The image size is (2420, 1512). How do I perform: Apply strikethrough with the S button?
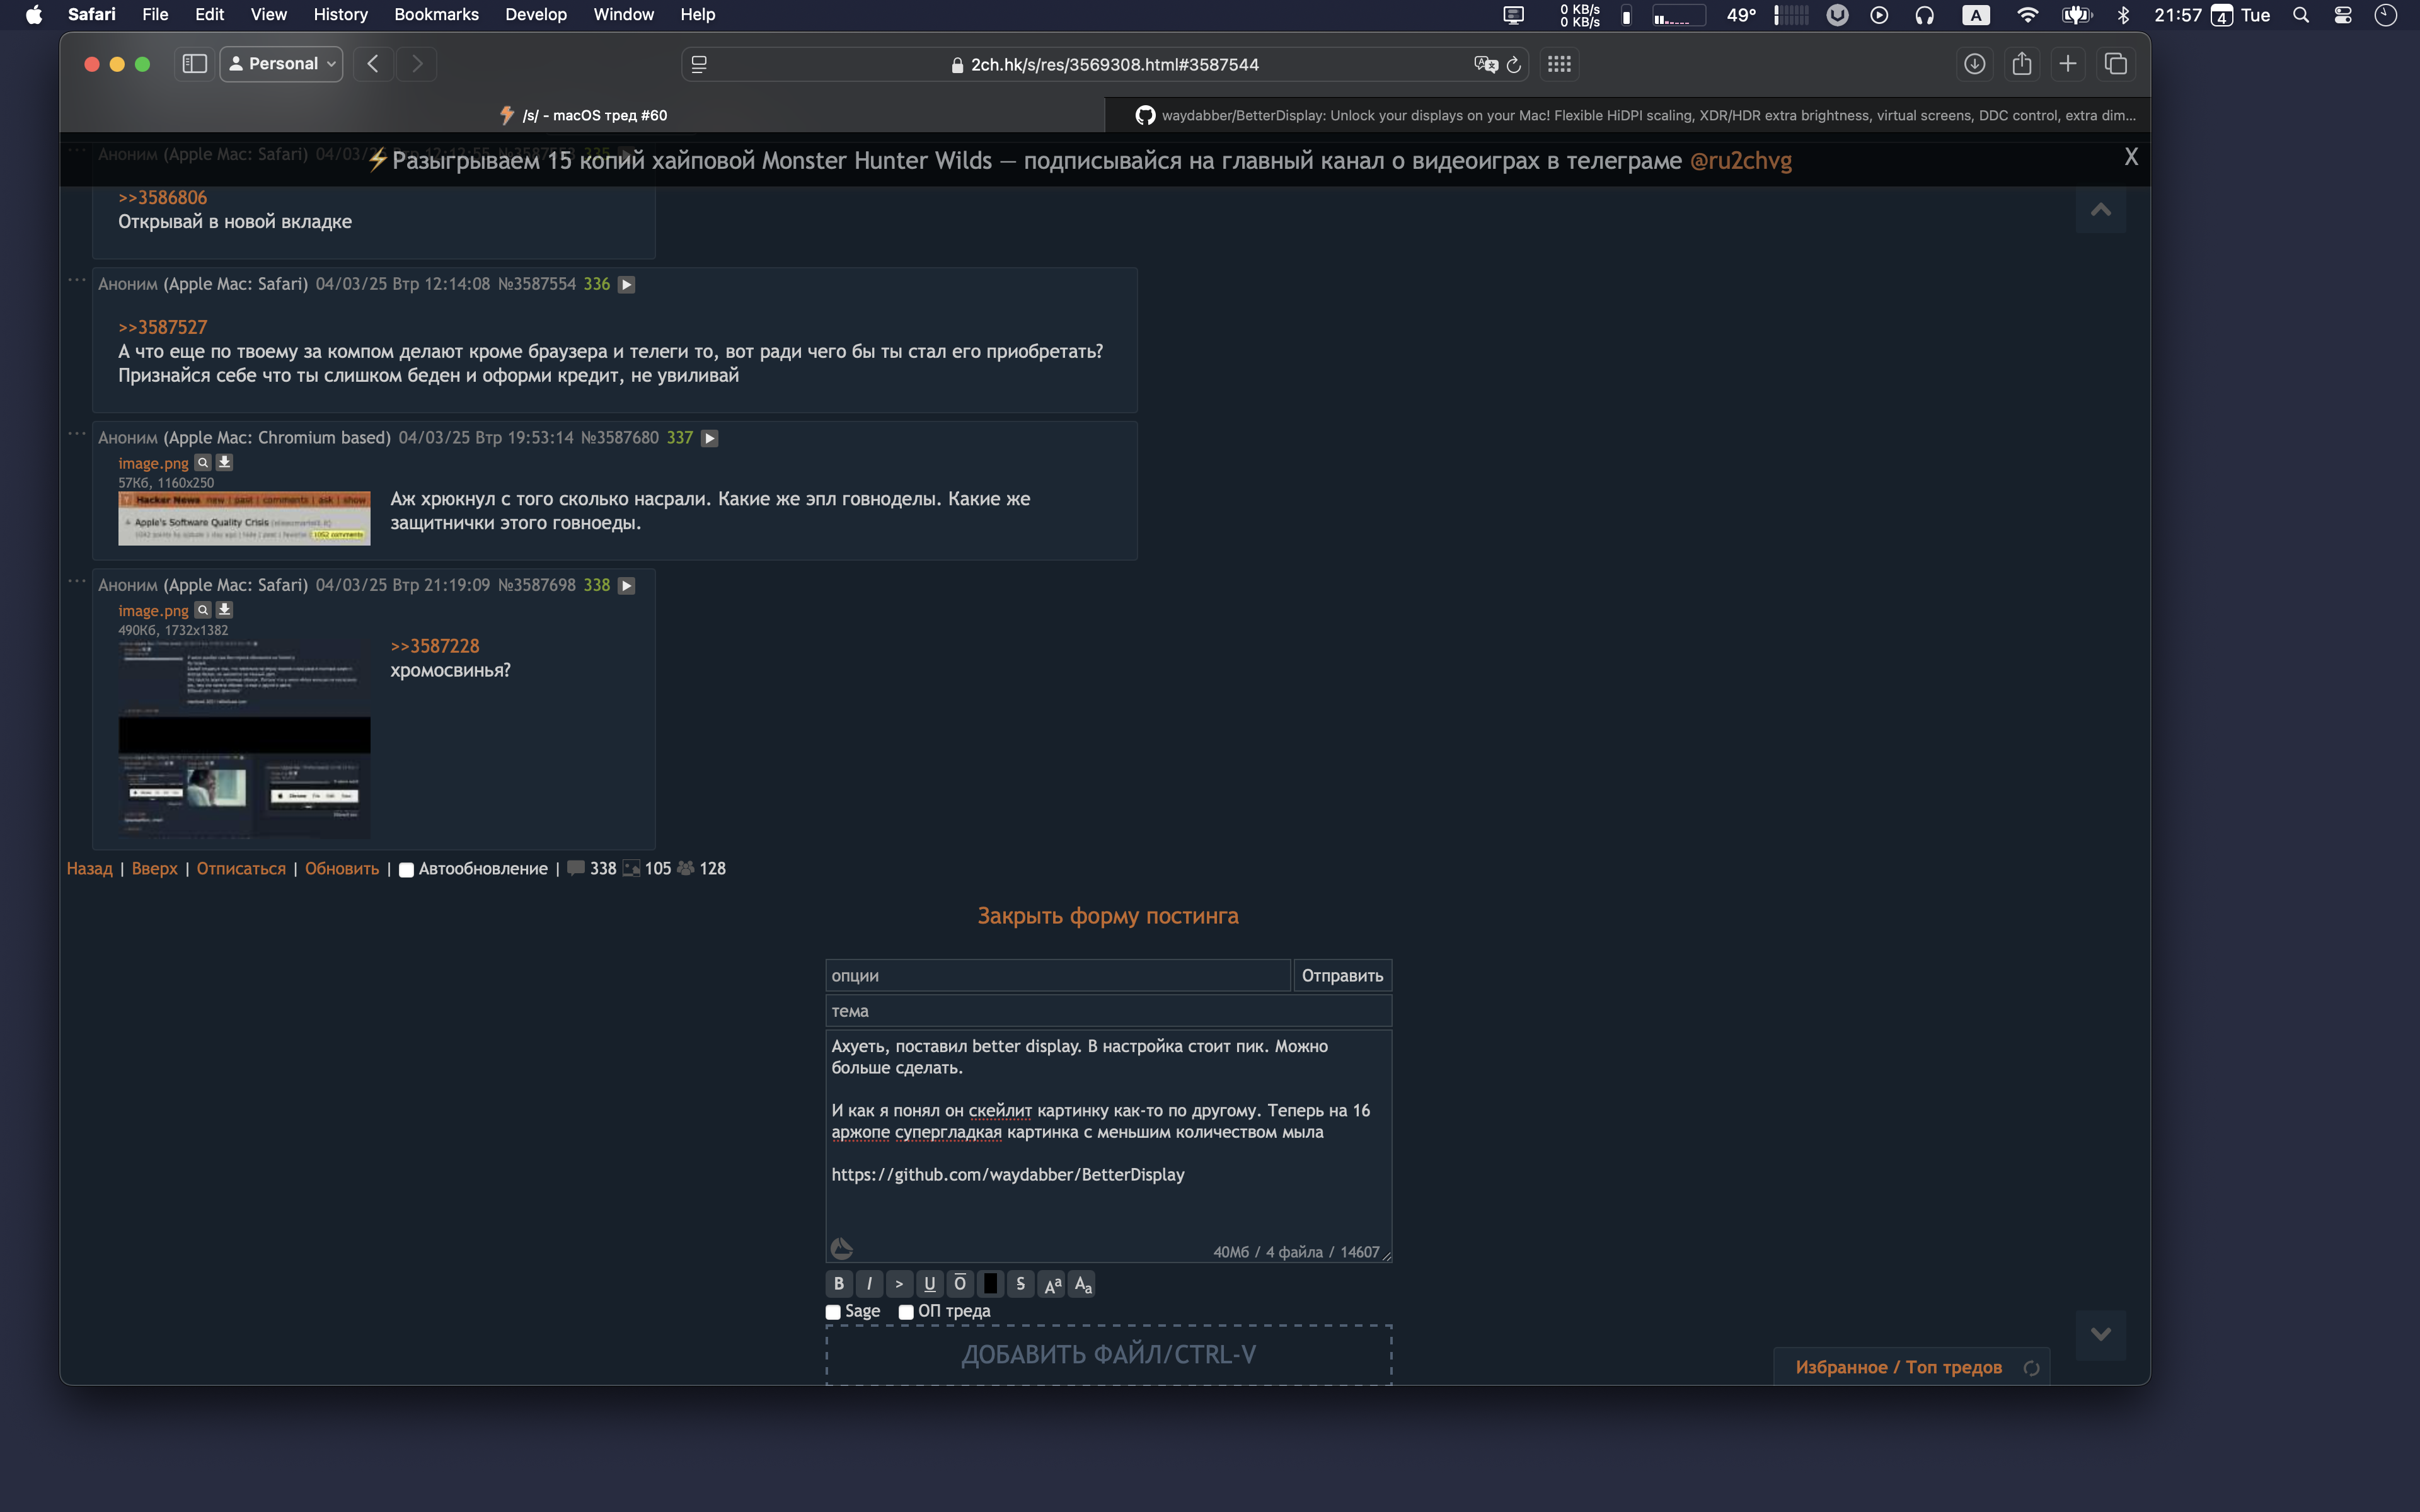click(1021, 1284)
